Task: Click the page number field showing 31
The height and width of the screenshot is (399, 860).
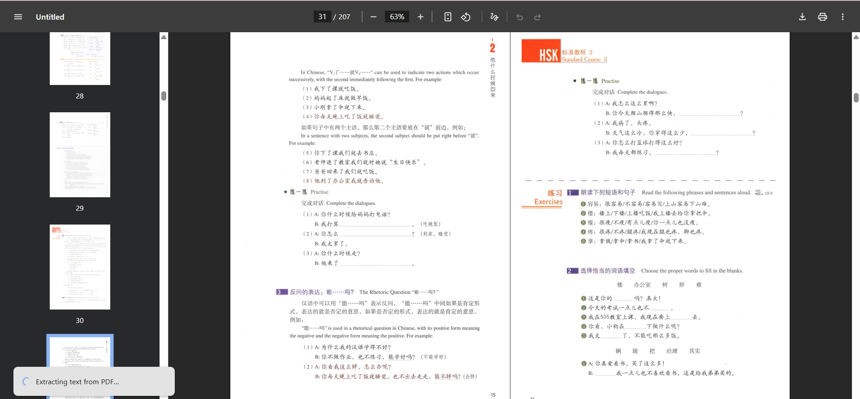Action: [322, 17]
